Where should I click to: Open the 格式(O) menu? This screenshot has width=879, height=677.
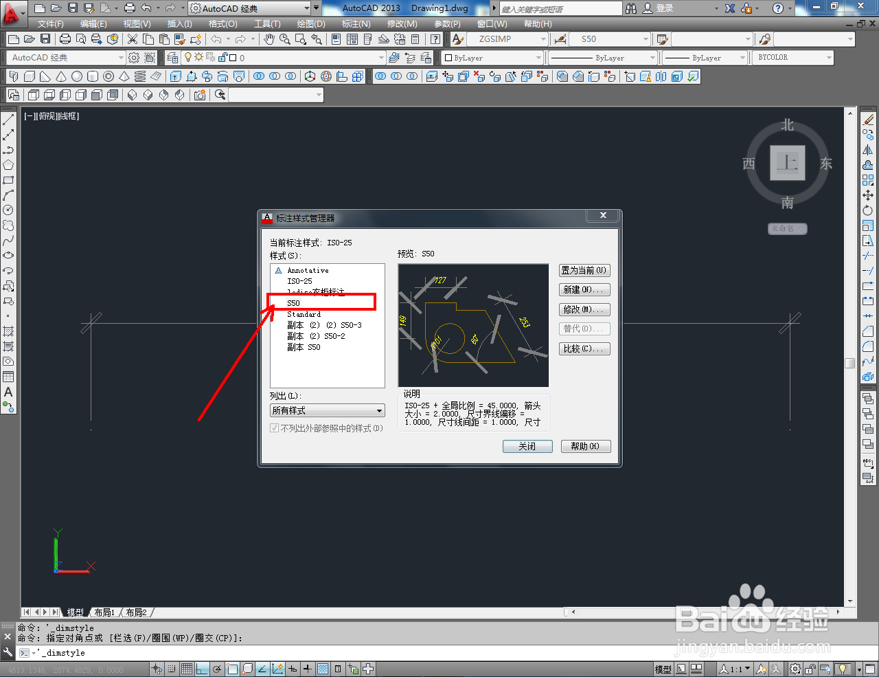point(222,24)
